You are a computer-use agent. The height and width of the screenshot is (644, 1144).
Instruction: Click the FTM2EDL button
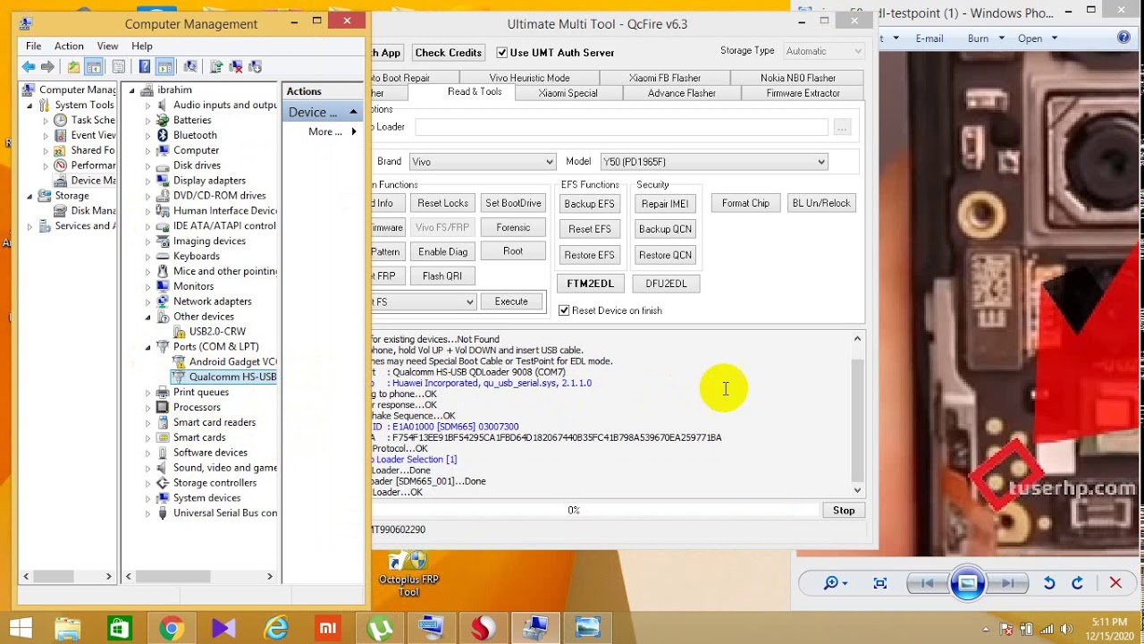point(590,284)
